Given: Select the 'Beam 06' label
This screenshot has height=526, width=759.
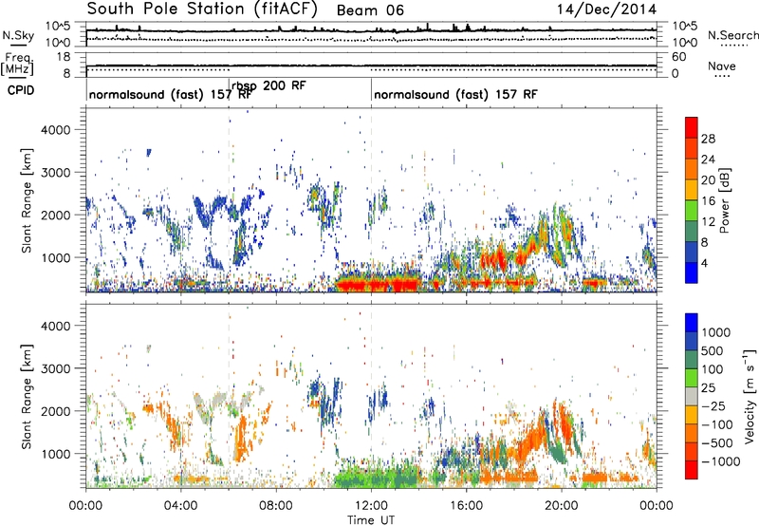Looking at the screenshot, I should click(370, 10).
